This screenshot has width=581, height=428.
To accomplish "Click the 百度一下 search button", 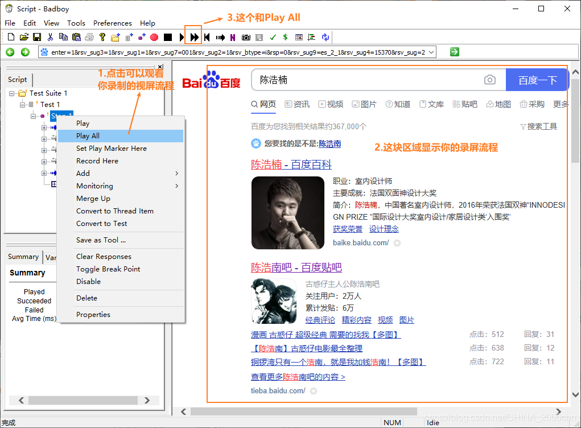I will tap(537, 80).
